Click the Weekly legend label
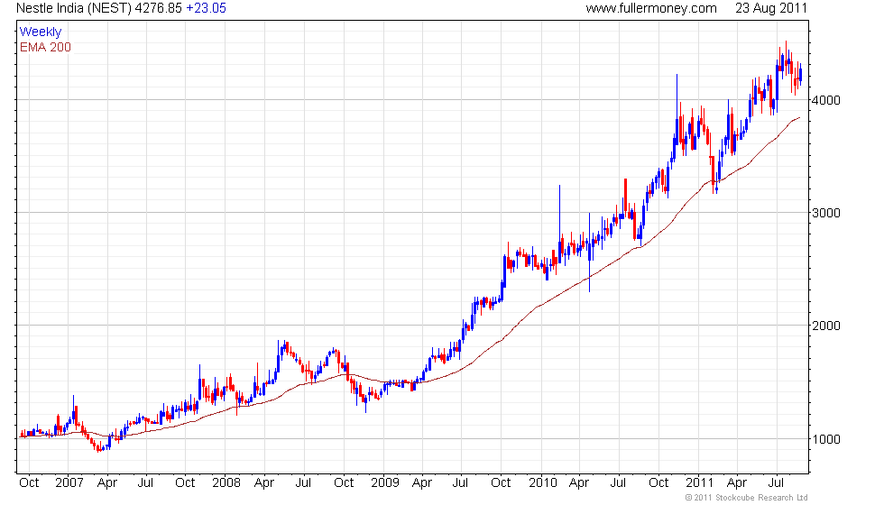The height and width of the screenshot is (505, 884). 40,32
